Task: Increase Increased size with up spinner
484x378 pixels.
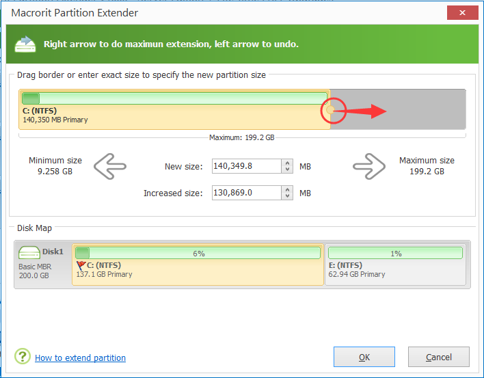Action: coord(287,189)
